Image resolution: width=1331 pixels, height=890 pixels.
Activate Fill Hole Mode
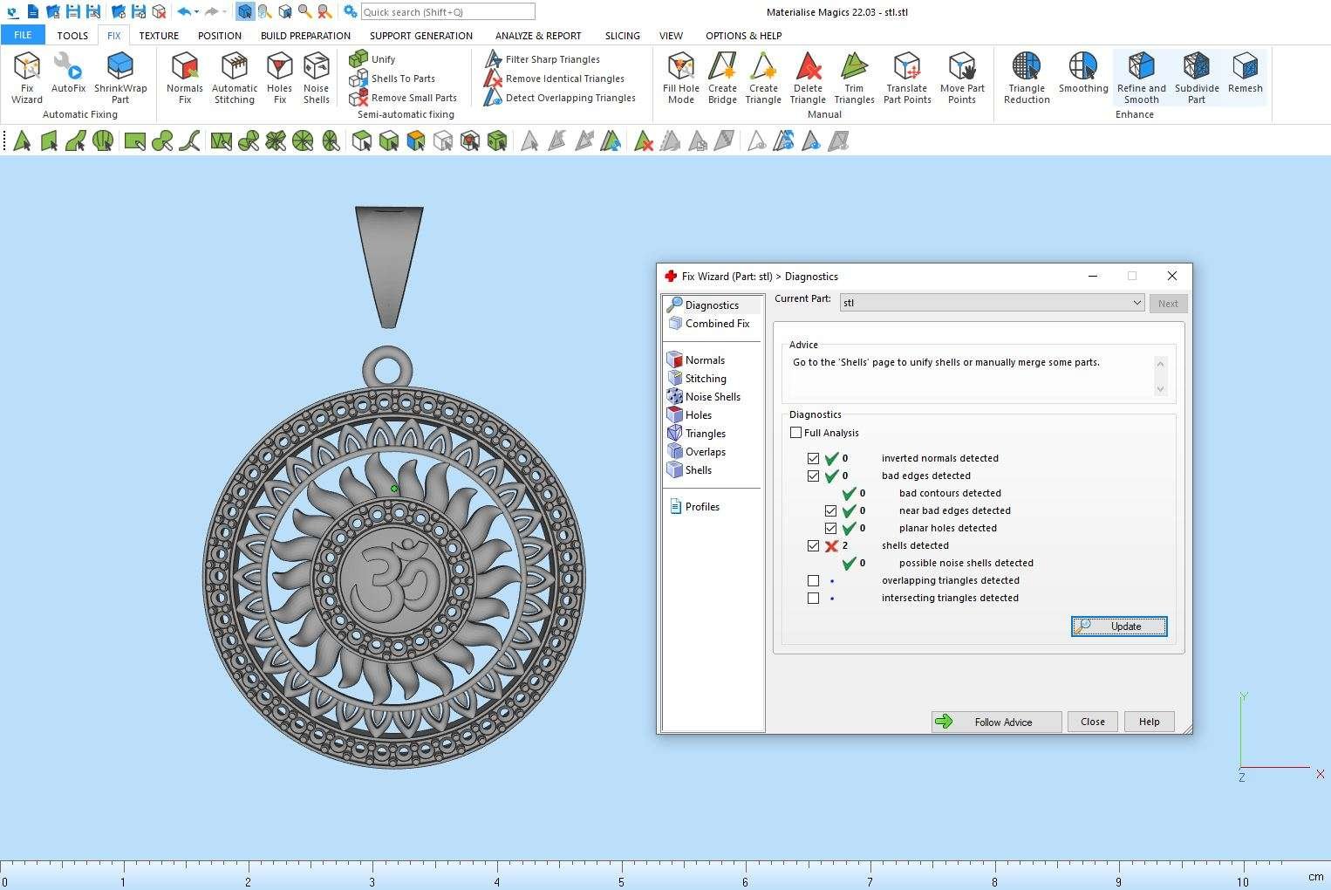coord(680,77)
